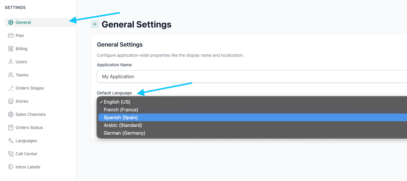This screenshot has height=181, width=407.
Task: Click the Inbox Labels tag icon
Action: [x=11, y=167]
